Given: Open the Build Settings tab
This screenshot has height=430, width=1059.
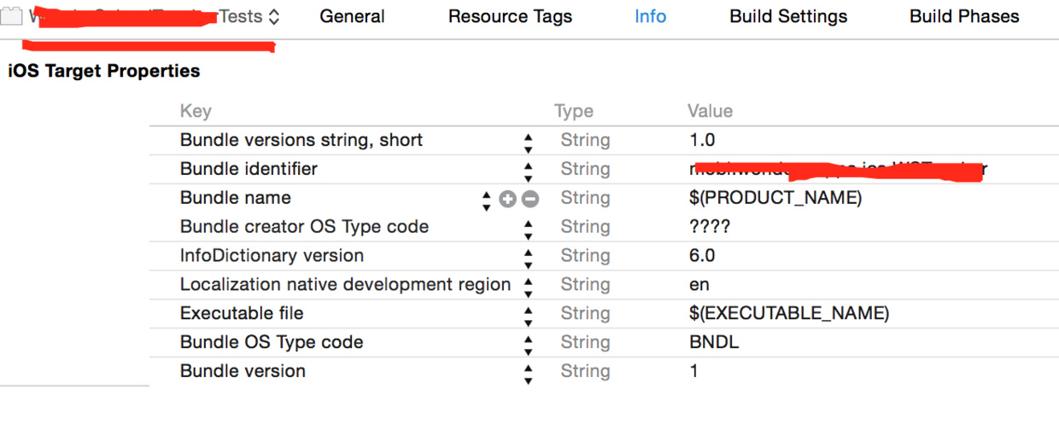Looking at the screenshot, I should click(788, 17).
